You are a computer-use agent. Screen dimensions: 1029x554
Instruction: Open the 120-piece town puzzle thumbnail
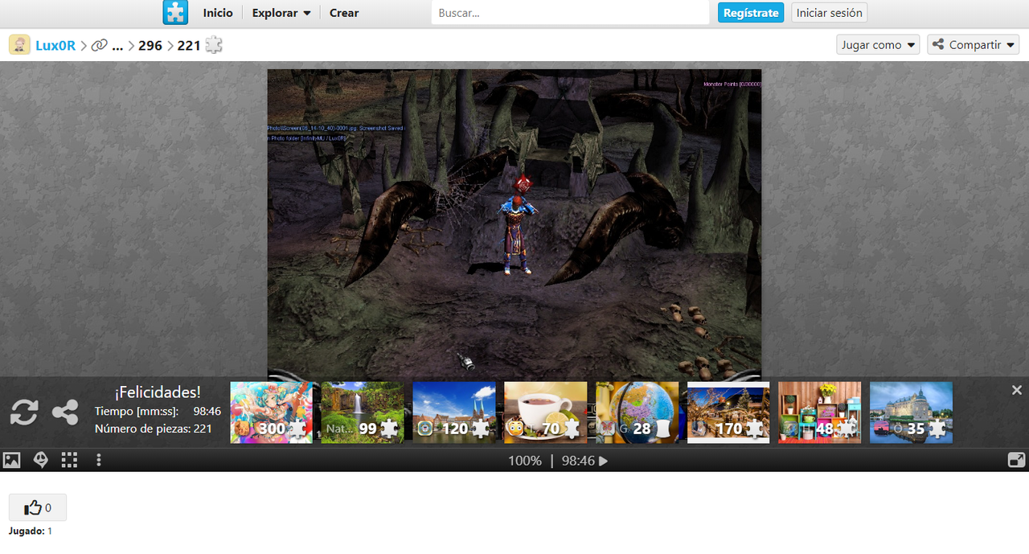pos(454,412)
